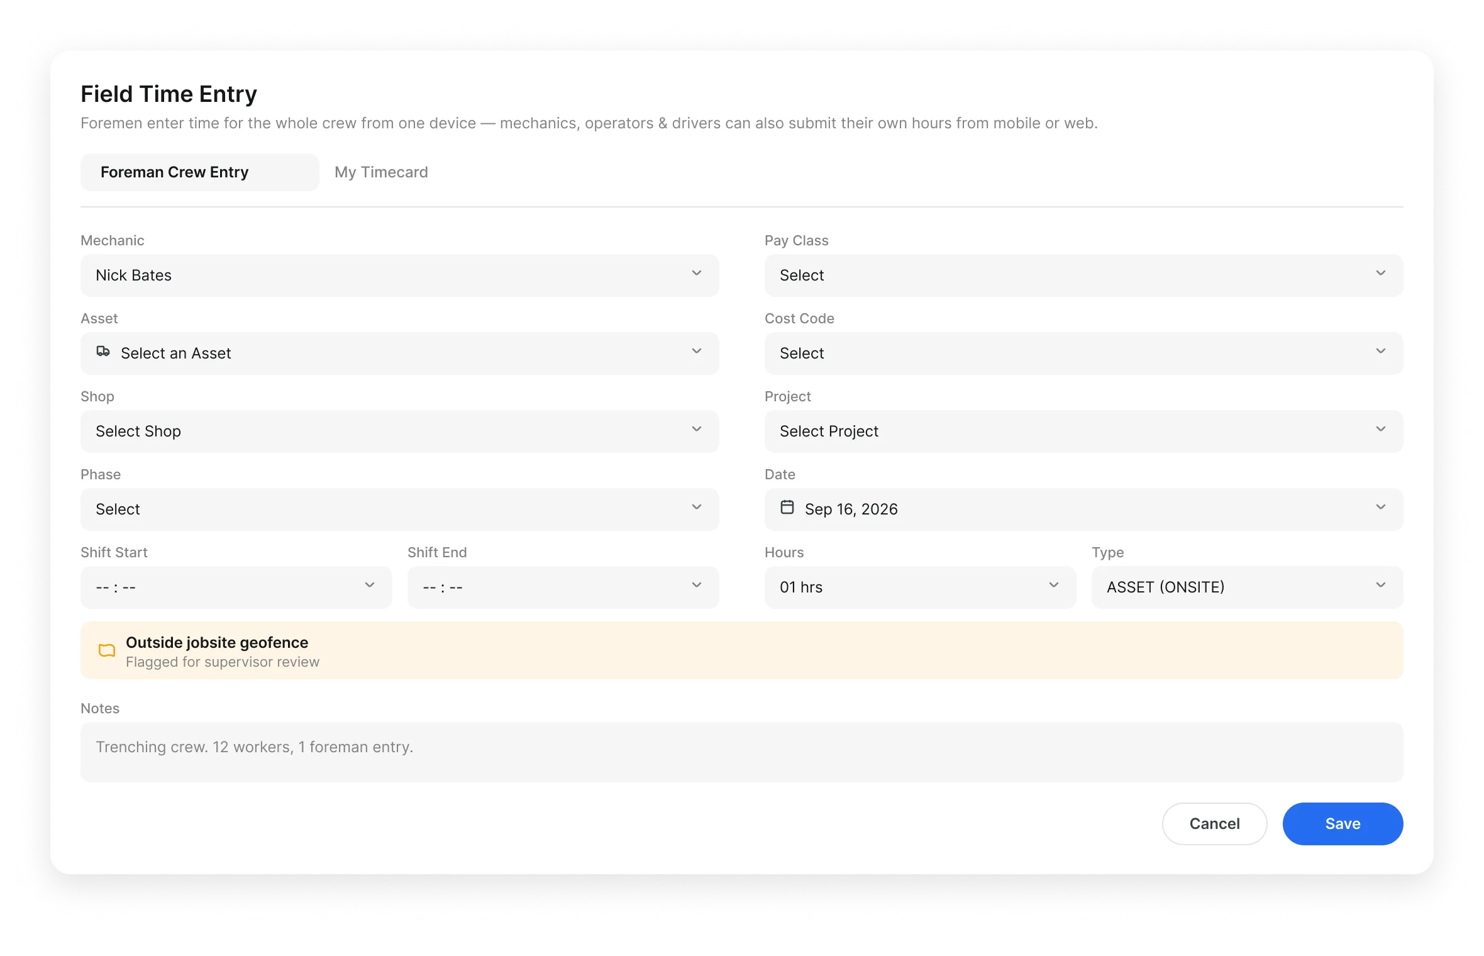
Task: Click into the Notes text area
Action: pos(742,752)
